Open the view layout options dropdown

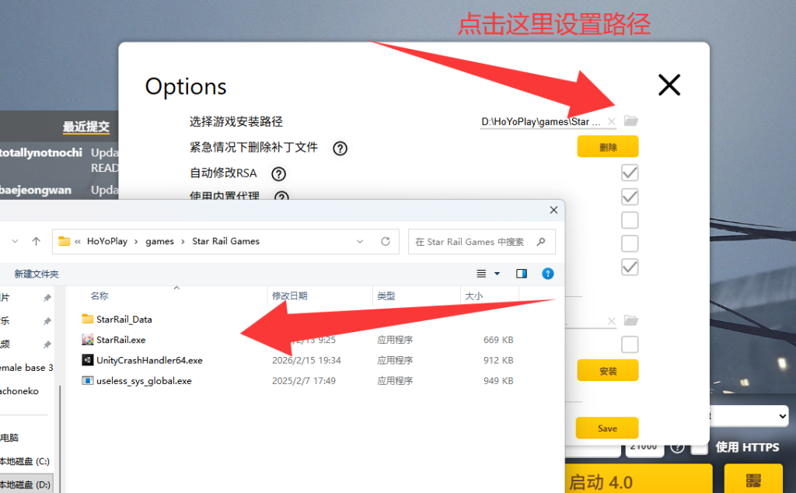pos(488,274)
